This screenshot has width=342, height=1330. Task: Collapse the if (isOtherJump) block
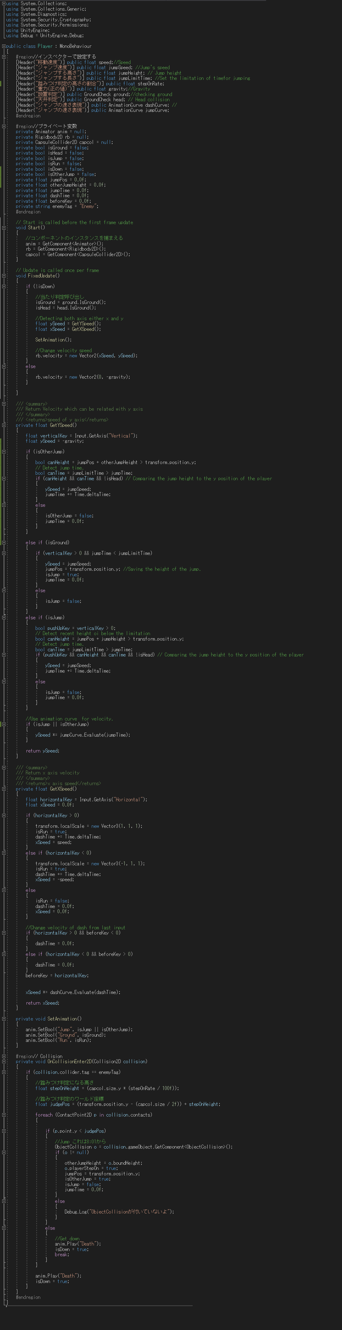tap(4, 452)
